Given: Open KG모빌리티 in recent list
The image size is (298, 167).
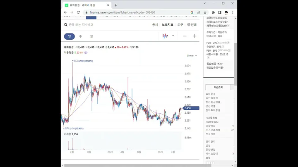Looking at the screenshot, I should pyautogui.click(x=212, y=122).
